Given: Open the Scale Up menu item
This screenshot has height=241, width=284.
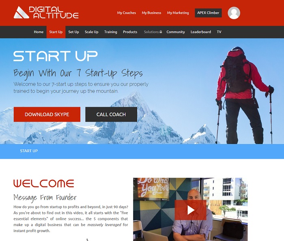Looking at the screenshot, I should click(91, 32).
